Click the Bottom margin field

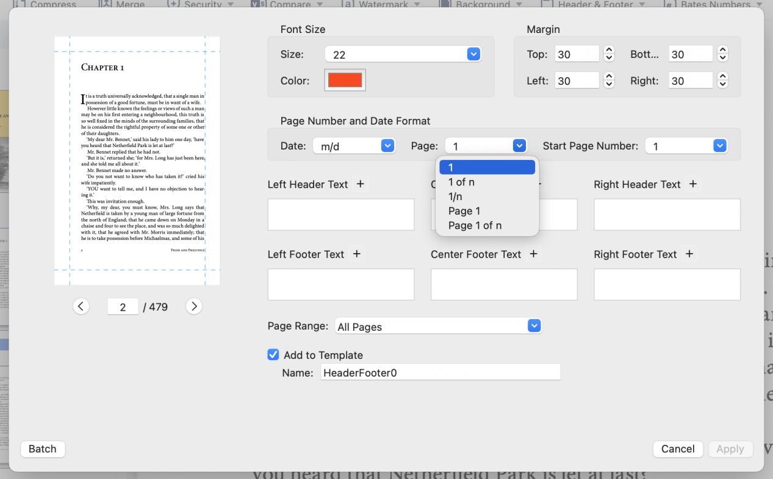tap(691, 54)
